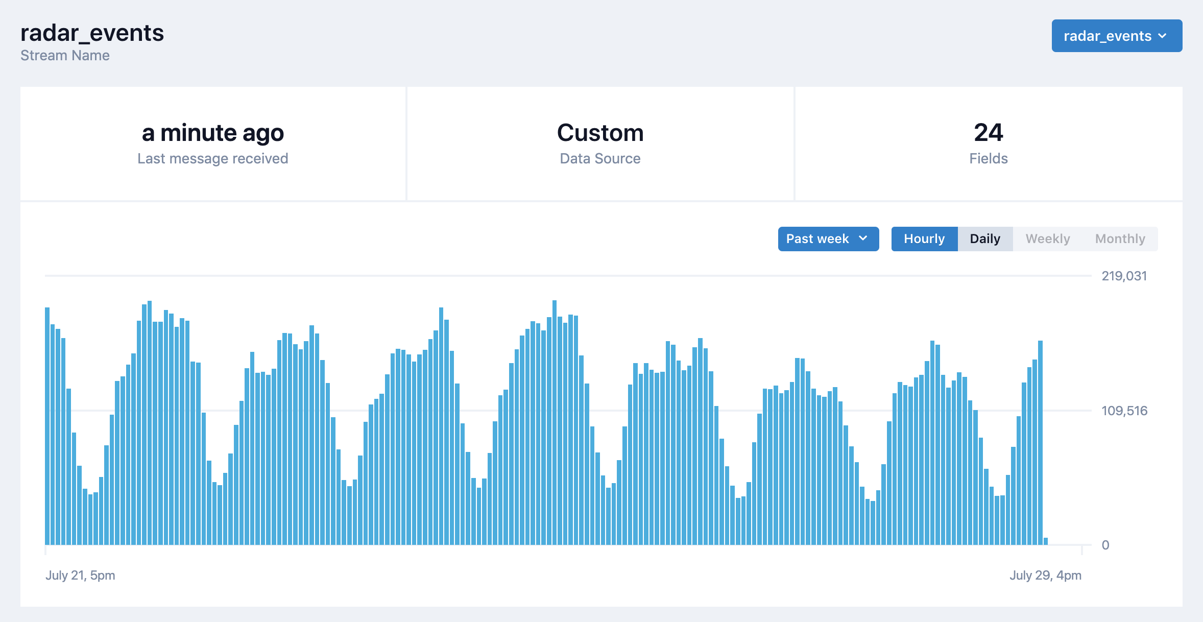Click the '24' fields count

989,133
